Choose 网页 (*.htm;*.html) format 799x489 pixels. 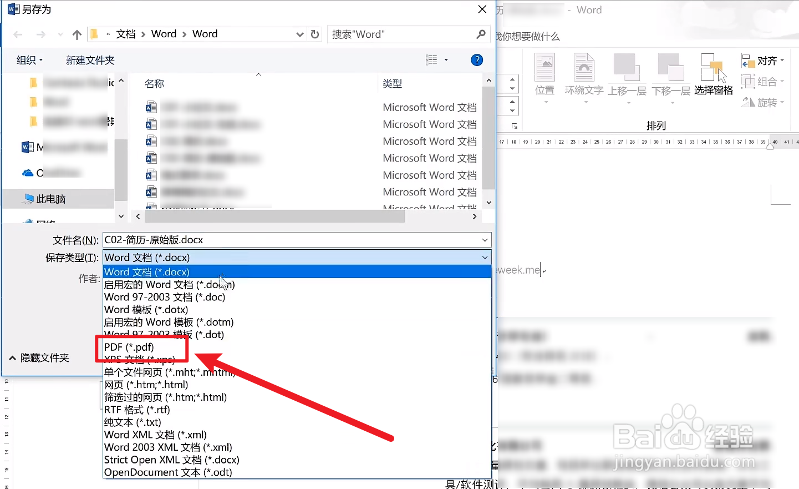coord(146,385)
